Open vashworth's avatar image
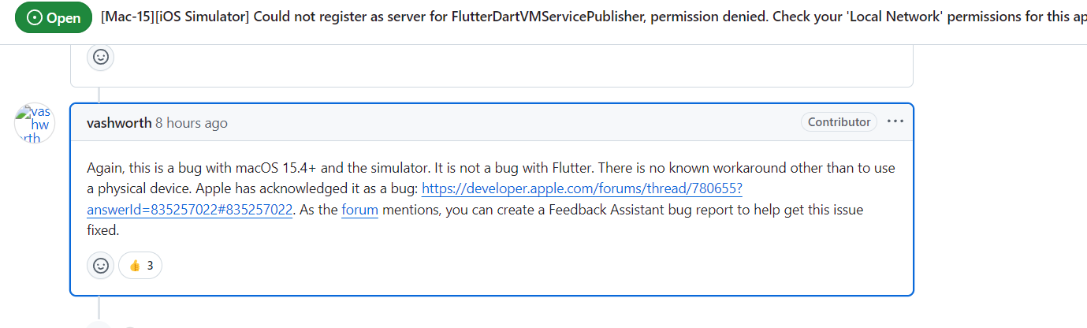Image resolution: width=1087 pixels, height=328 pixels. tap(35, 123)
